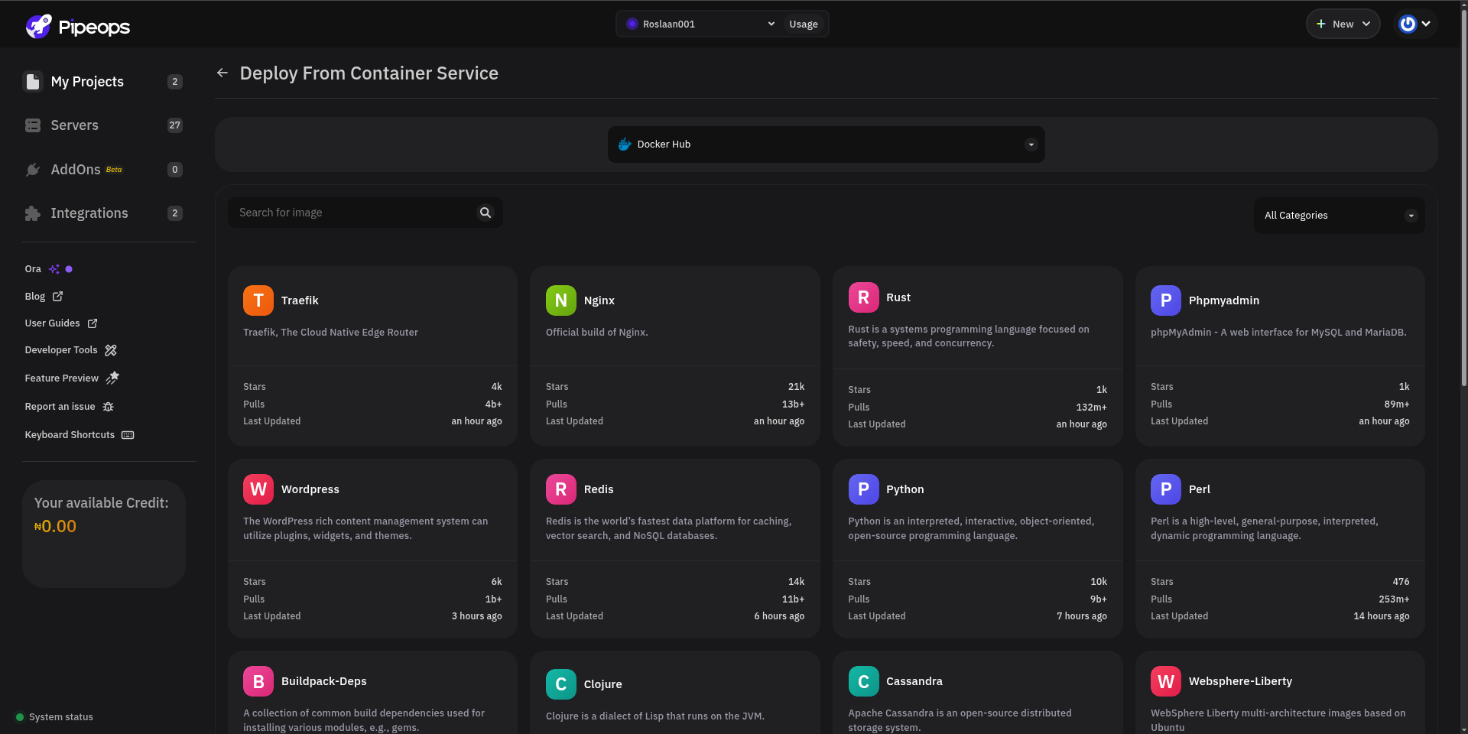Screen dimensions: 1468x734
Task: Open the user avatar power icon
Action: tap(1408, 24)
